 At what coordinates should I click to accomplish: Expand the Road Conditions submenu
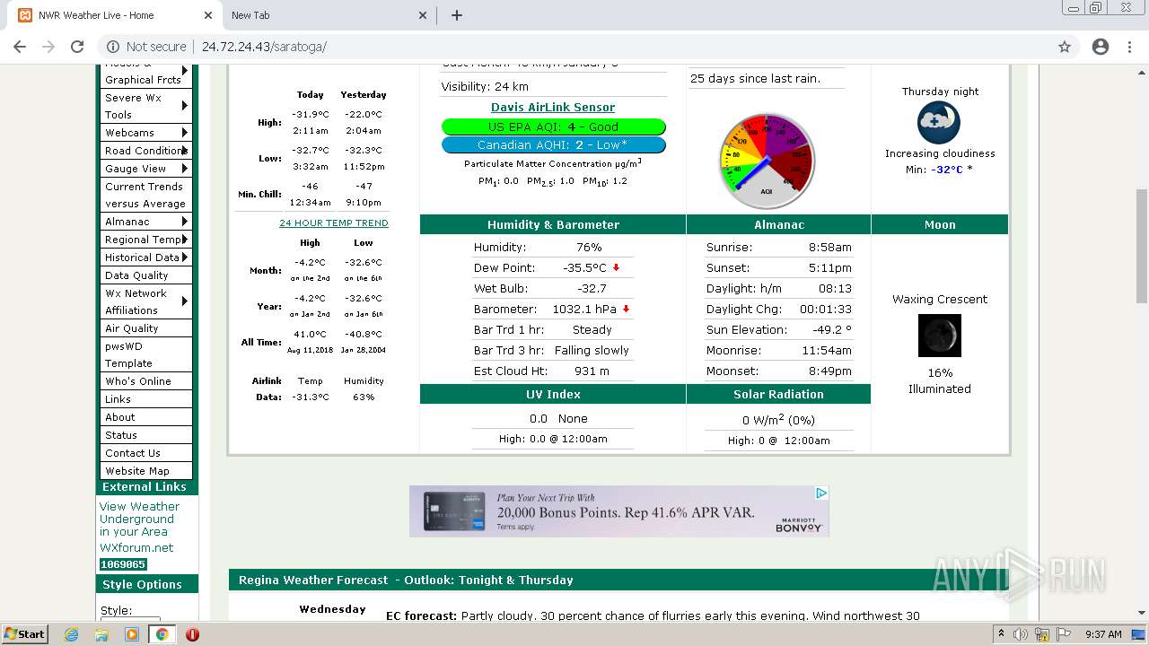coord(145,151)
